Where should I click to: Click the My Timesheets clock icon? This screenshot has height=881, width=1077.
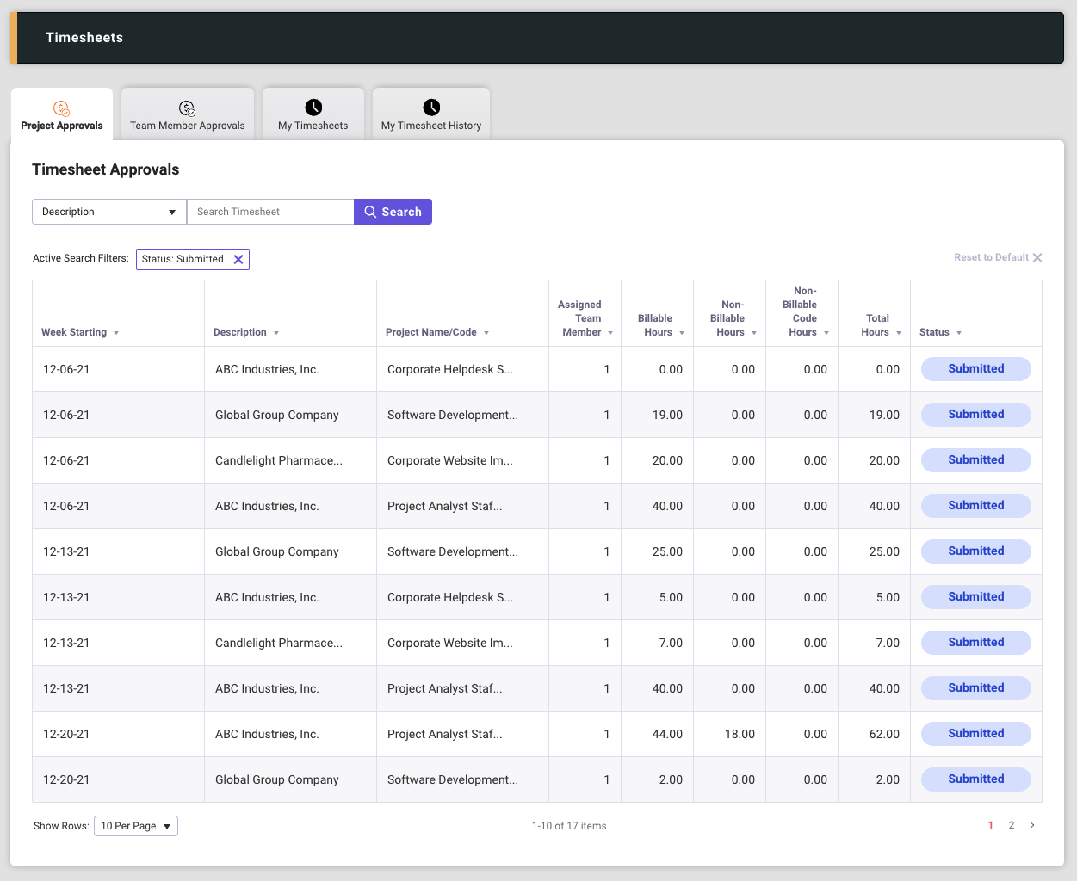tap(313, 107)
